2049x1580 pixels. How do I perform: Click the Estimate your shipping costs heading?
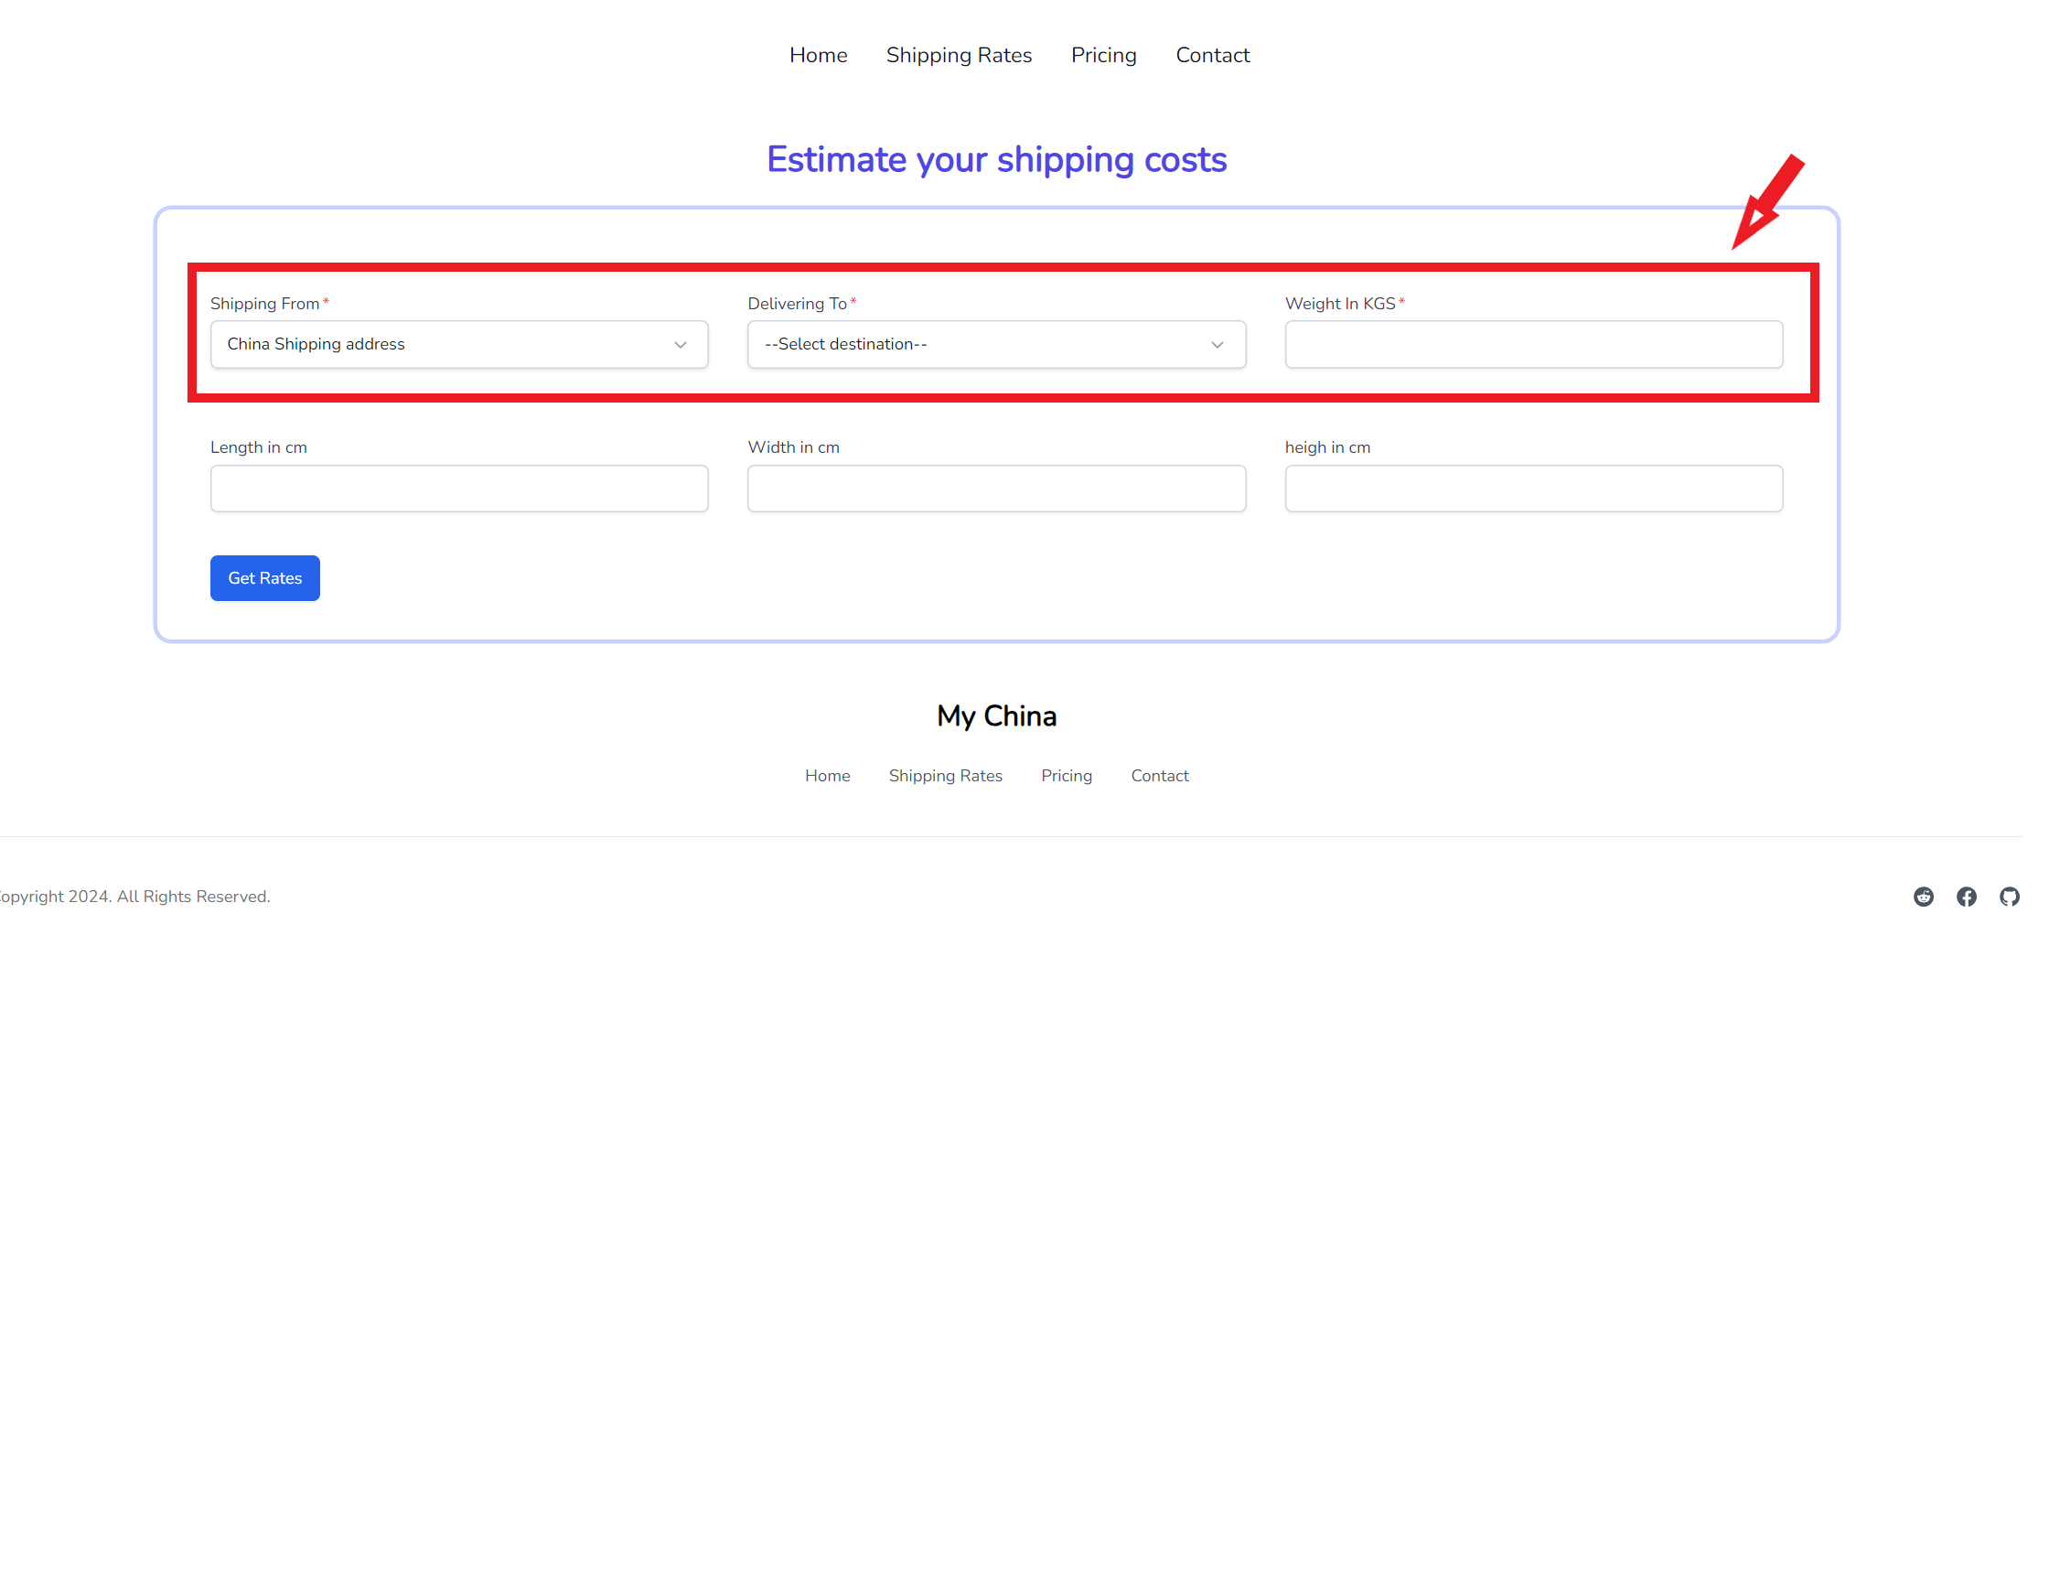click(996, 159)
